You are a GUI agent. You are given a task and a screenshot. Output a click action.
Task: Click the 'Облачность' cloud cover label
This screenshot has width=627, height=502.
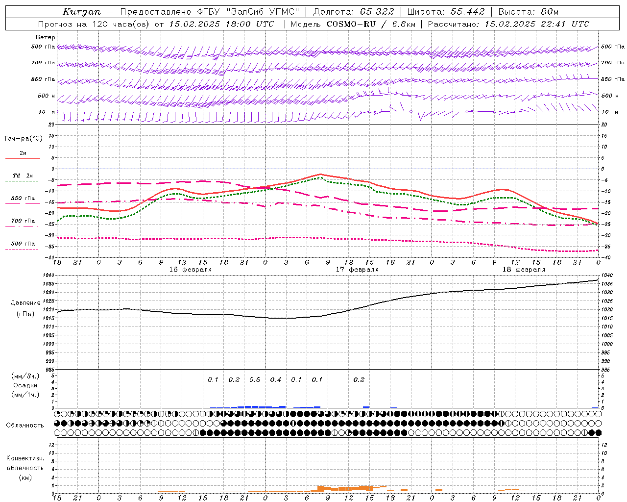point(25,425)
